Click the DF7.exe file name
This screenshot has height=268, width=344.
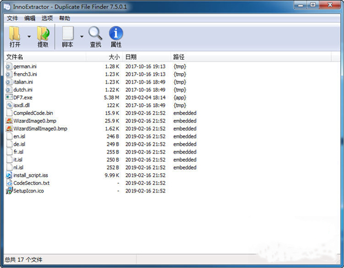coord(23,98)
